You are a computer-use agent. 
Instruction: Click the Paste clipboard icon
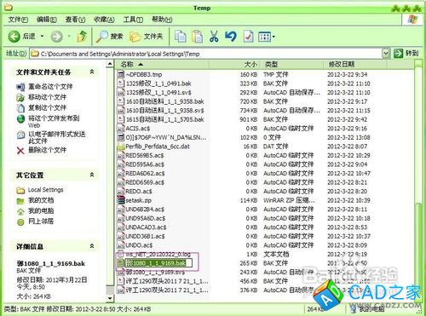point(197,37)
